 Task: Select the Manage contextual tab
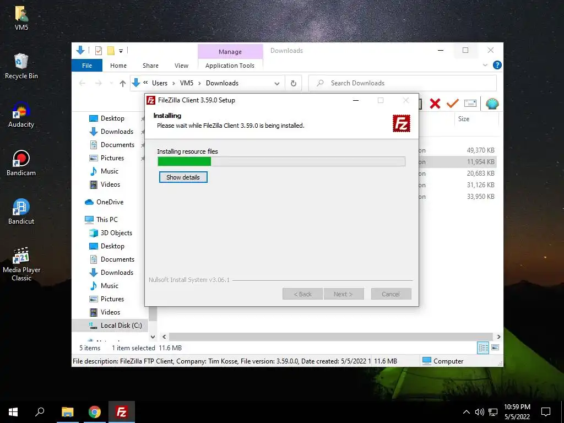click(x=230, y=52)
